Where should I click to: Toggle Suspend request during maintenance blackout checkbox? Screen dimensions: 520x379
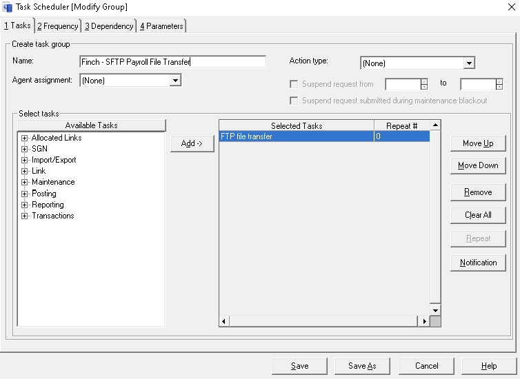tap(294, 101)
